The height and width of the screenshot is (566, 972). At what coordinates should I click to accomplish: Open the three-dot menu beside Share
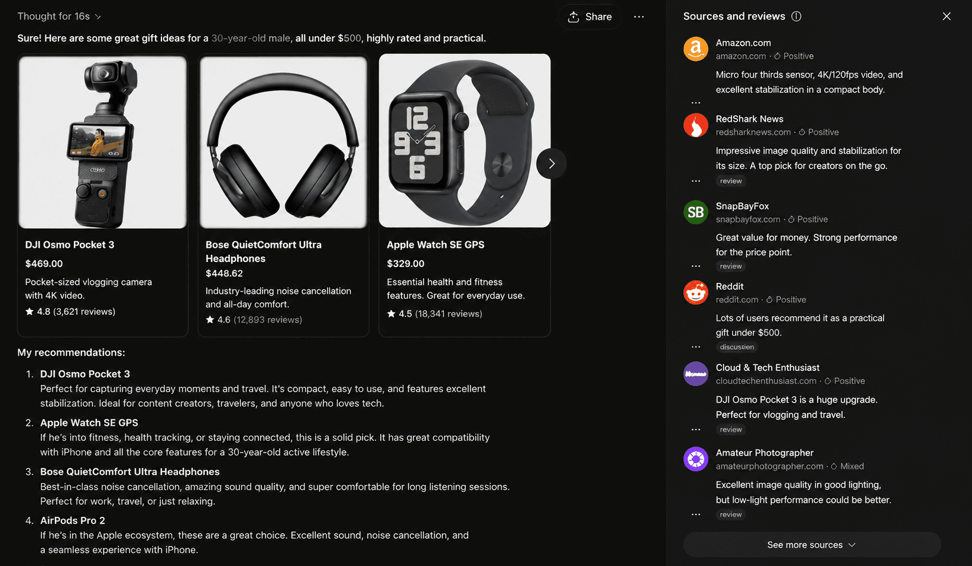pos(639,17)
